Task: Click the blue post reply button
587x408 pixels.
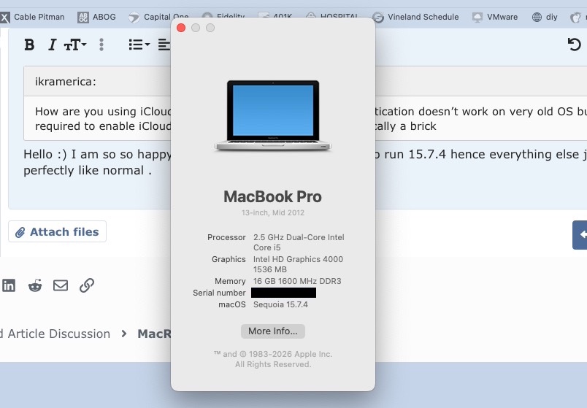Action: 580,235
